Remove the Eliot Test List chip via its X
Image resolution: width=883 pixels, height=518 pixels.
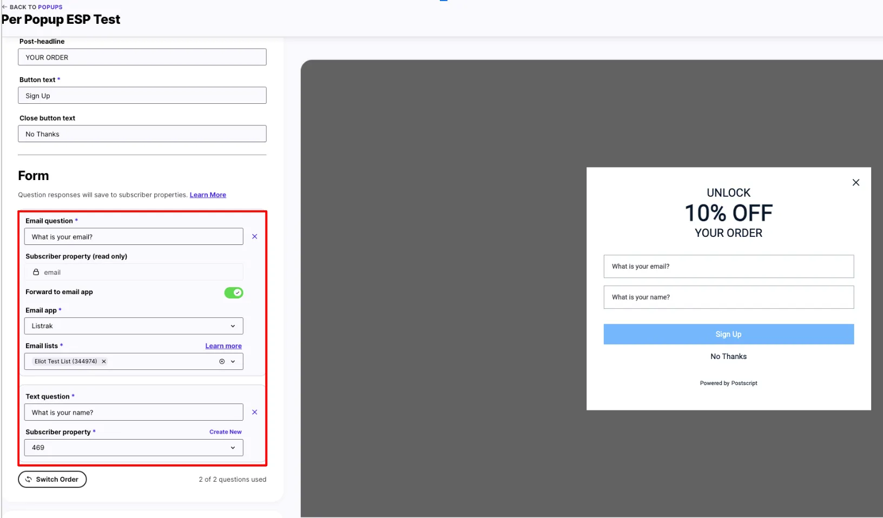pyautogui.click(x=104, y=361)
